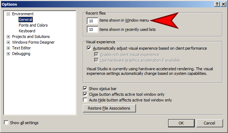Expand the Text Editor node
This screenshot has height=133, width=228.
pos(8,48)
